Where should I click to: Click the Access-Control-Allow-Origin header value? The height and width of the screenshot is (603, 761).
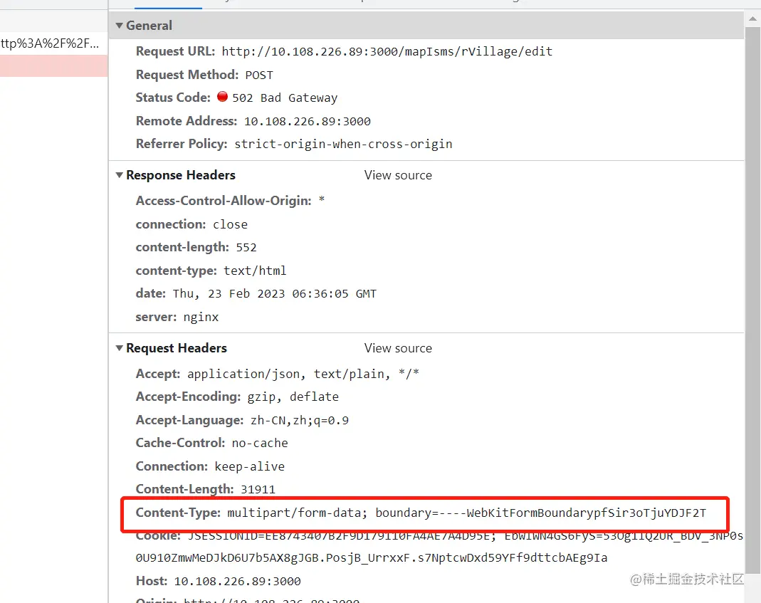click(x=321, y=199)
